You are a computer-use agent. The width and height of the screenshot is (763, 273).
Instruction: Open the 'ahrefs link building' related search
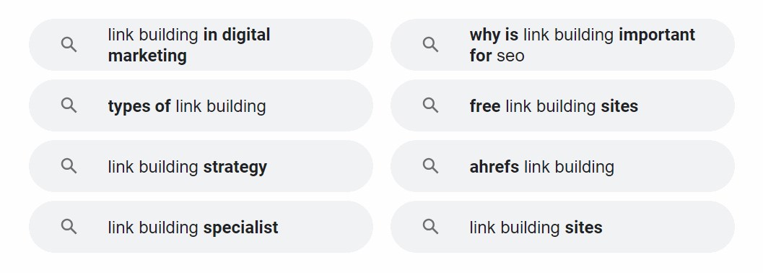pyautogui.click(x=562, y=166)
